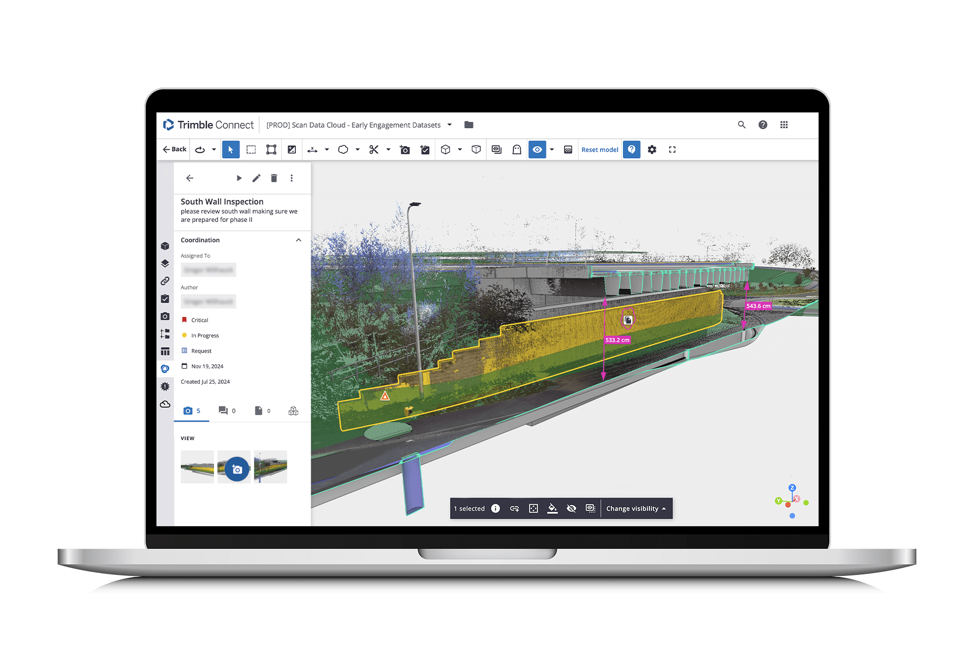Screen dimensions: 975x650
Task: Click the snapshot camera icon in toolbar
Action: [x=405, y=149]
